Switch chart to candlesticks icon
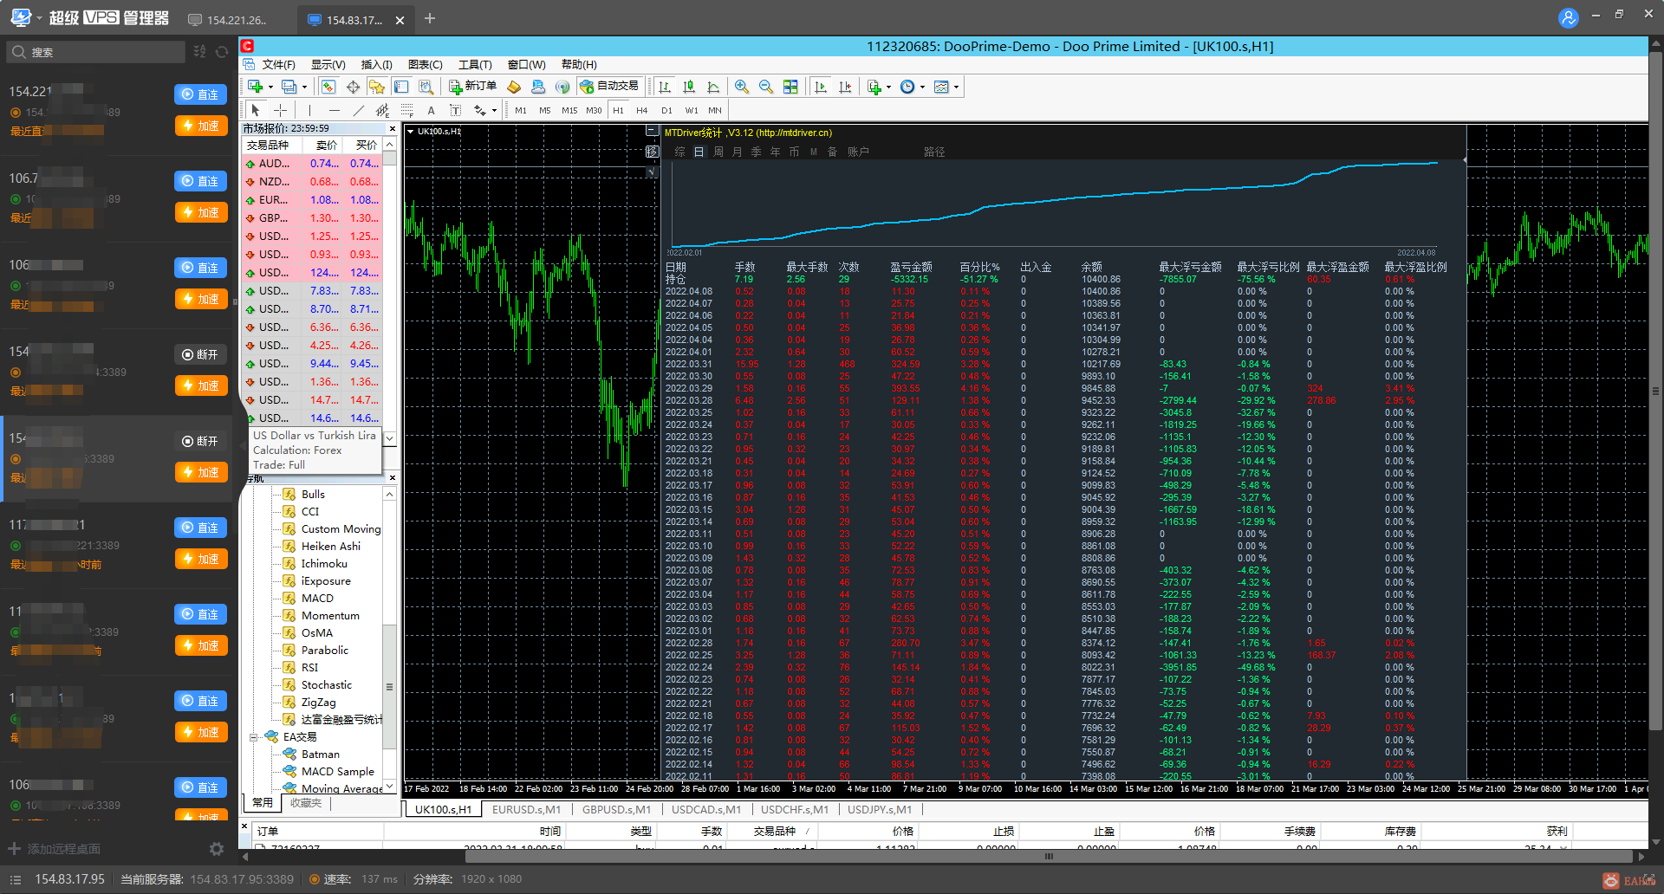 [689, 87]
